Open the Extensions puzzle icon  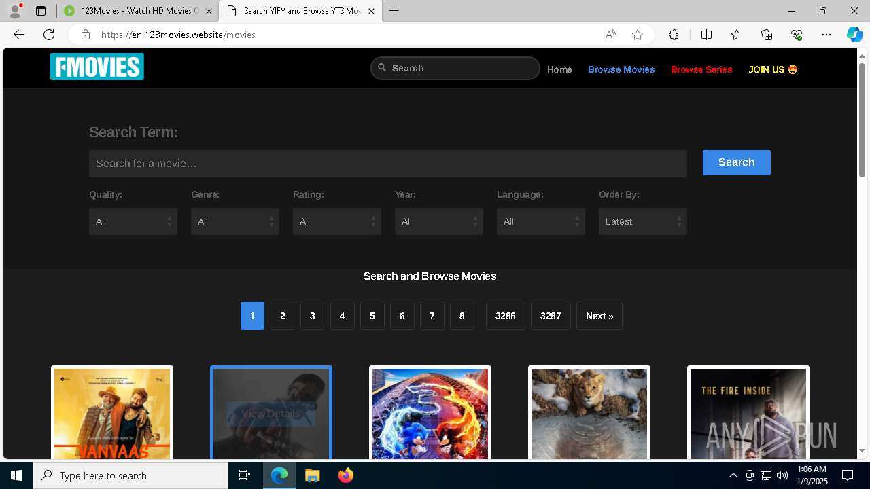(674, 35)
